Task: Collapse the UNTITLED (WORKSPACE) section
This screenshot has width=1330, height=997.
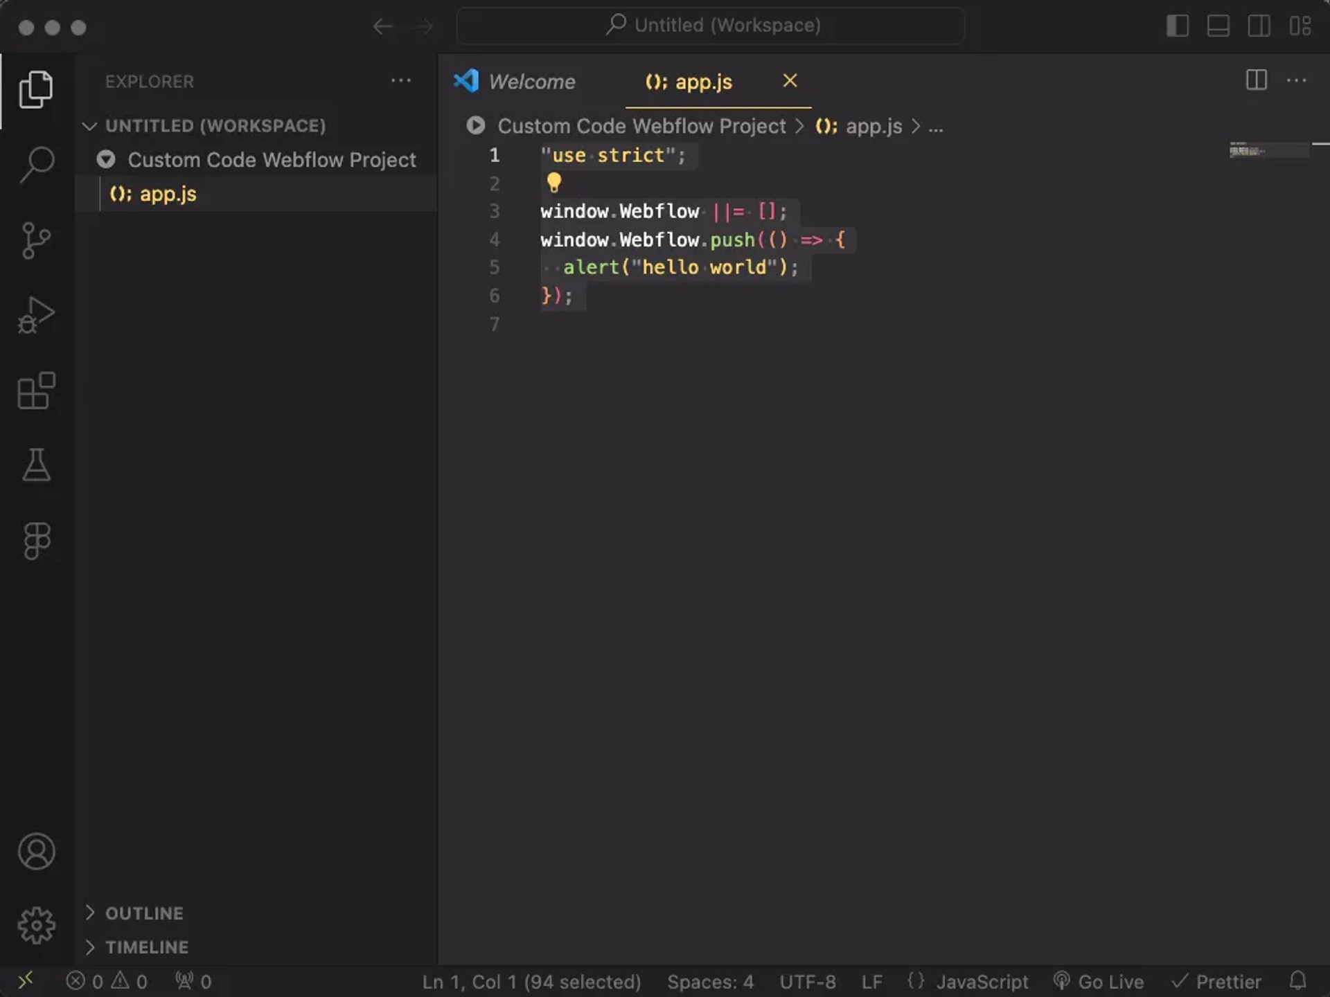Action: coord(89,126)
